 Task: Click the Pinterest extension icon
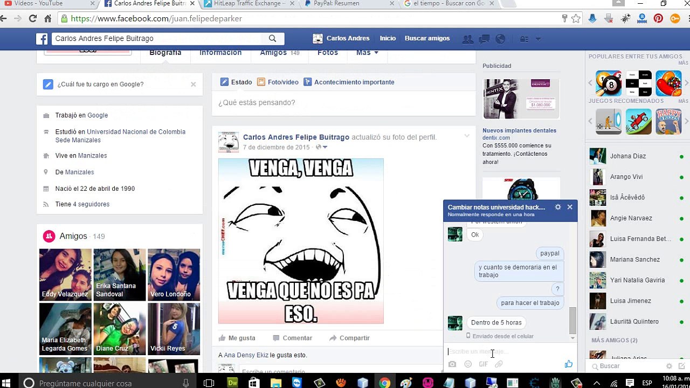[x=658, y=18]
